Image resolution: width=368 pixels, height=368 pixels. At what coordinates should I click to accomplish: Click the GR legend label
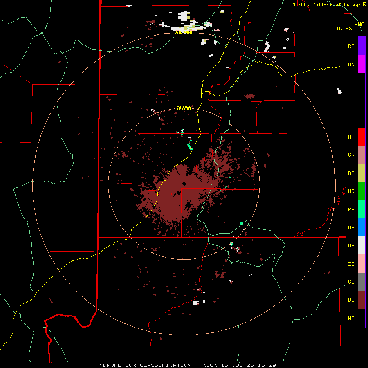[351, 155]
